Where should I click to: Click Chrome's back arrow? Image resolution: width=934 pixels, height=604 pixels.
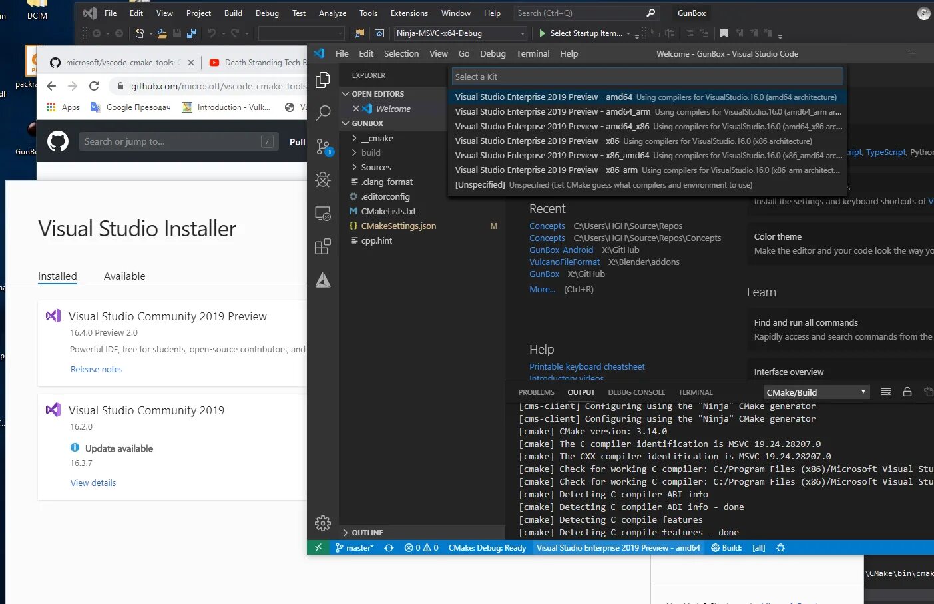(x=51, y=86)
